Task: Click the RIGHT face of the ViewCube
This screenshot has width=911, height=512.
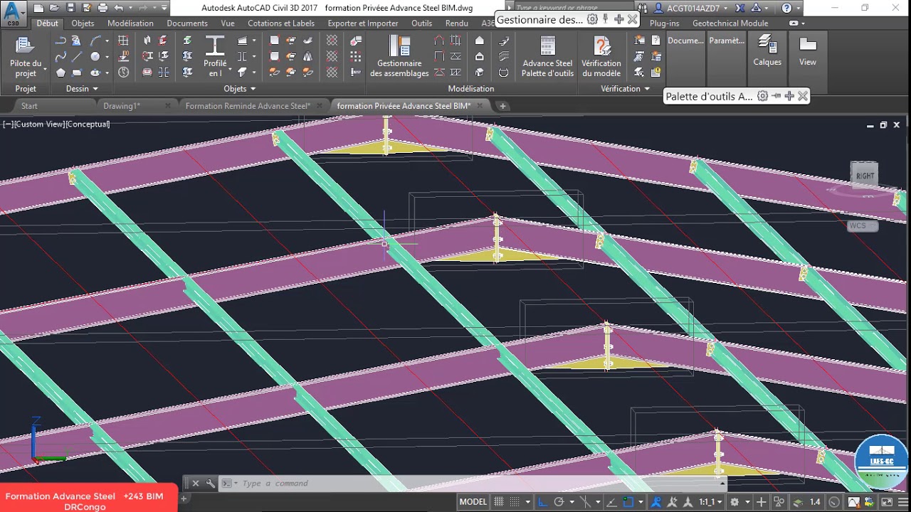Action: [865, 176]
